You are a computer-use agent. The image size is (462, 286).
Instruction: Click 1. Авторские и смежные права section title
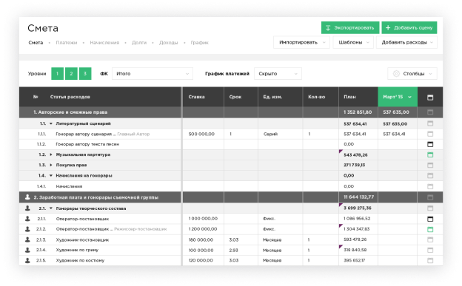click(70, 112)
